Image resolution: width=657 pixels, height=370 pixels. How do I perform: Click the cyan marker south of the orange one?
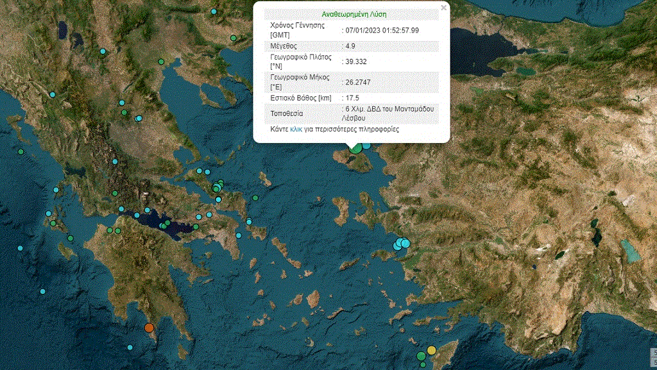tap(130, 347)
